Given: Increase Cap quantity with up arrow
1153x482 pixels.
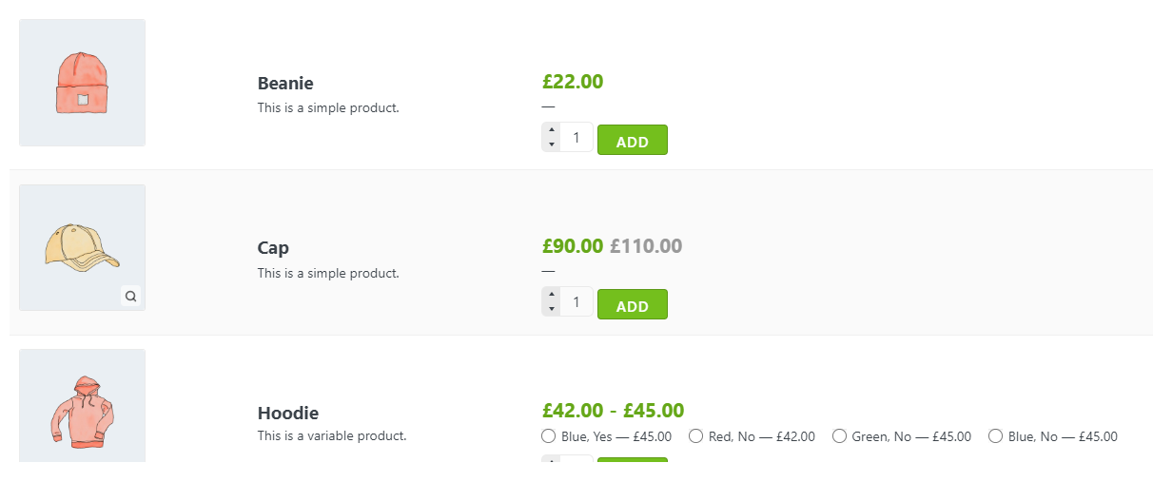Looking at the screenshot, I should [x=551, y=295].
